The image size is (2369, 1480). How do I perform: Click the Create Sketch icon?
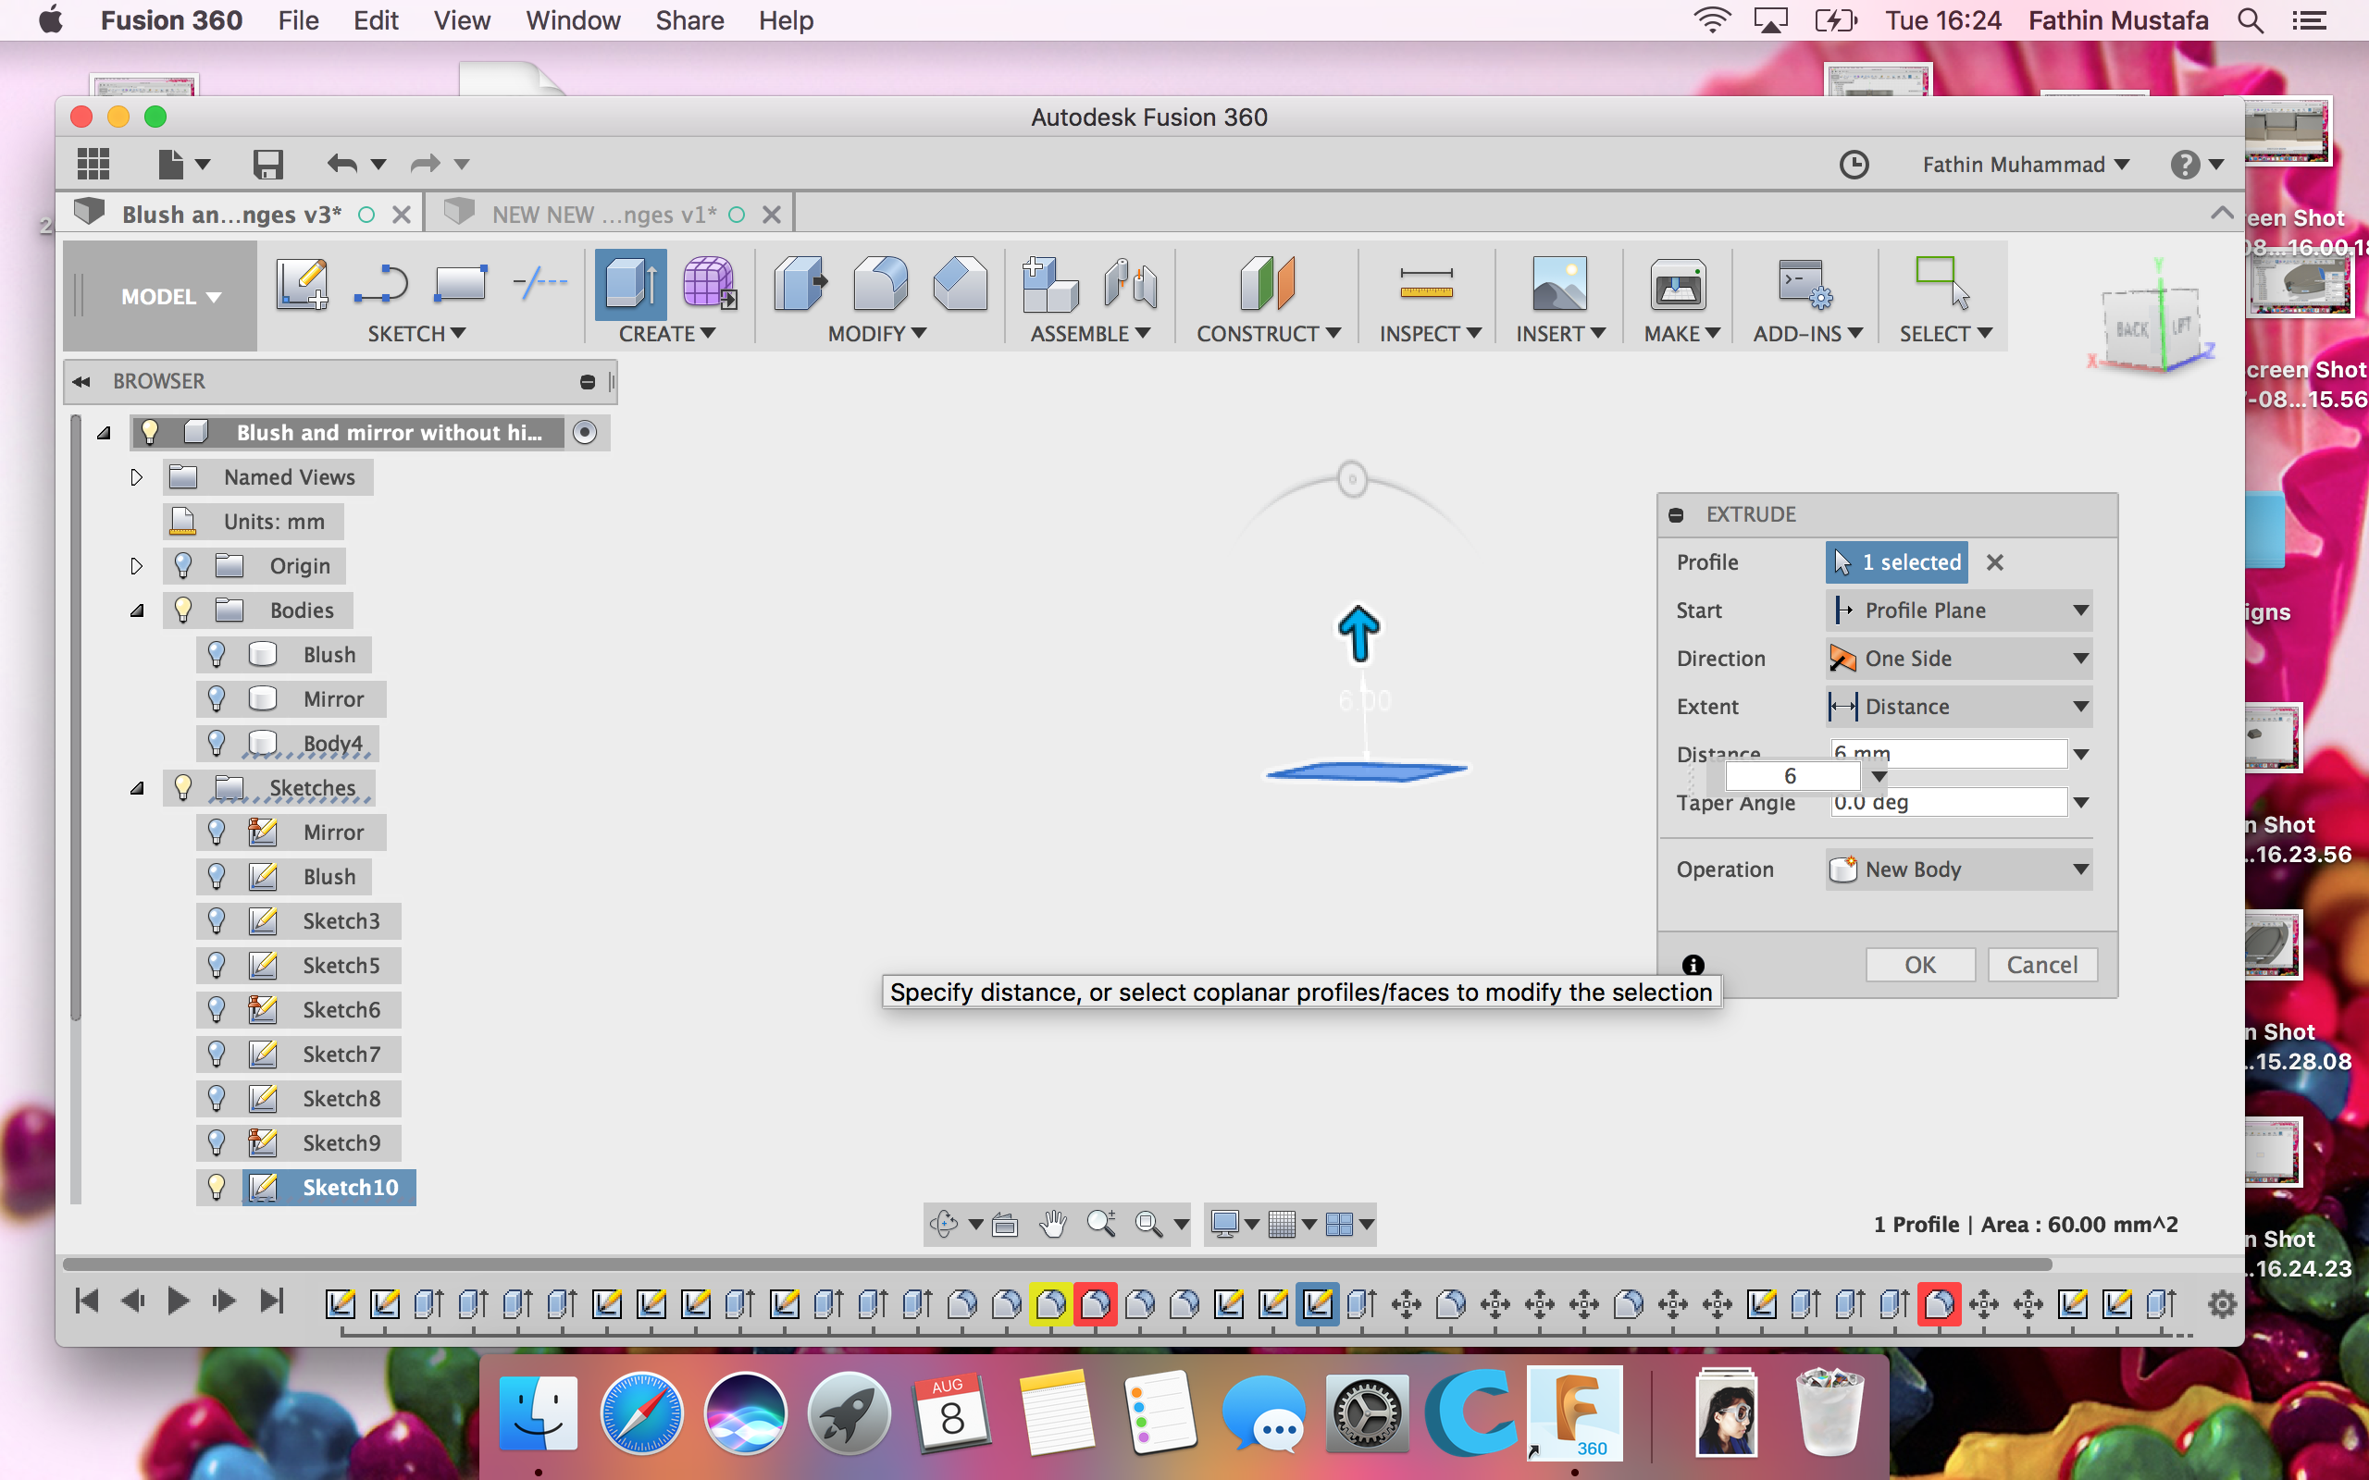click(302, 284)
